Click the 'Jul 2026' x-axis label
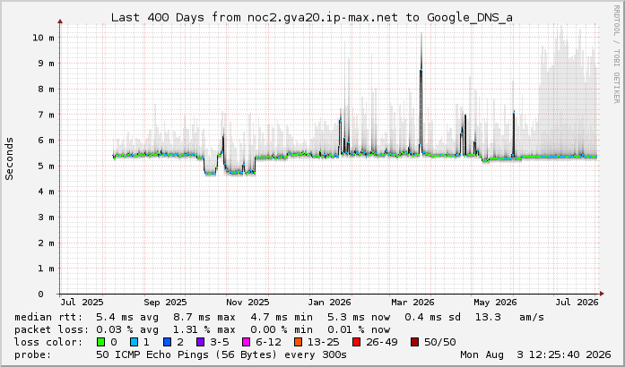The height and width of the screenshot is (367, 625). pyautogui.click(x=577, y=303)
